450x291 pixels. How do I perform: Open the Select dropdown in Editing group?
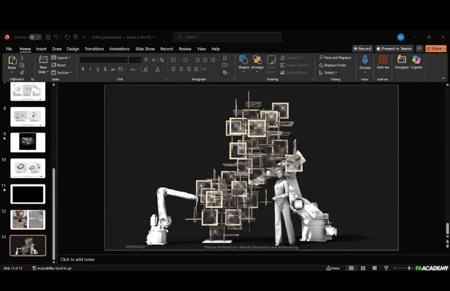(x=329, y=73)
